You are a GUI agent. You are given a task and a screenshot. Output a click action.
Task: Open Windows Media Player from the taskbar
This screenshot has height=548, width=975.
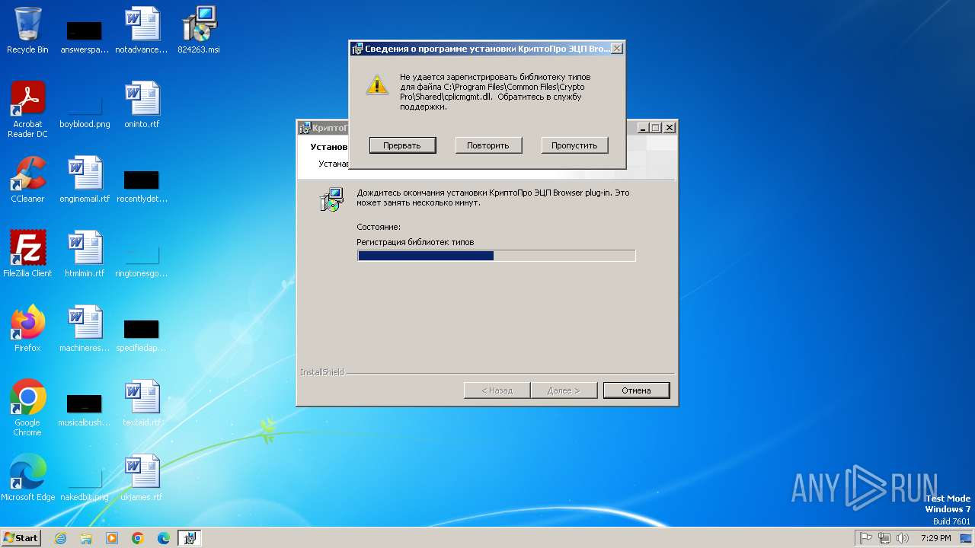tap(112, 538)
